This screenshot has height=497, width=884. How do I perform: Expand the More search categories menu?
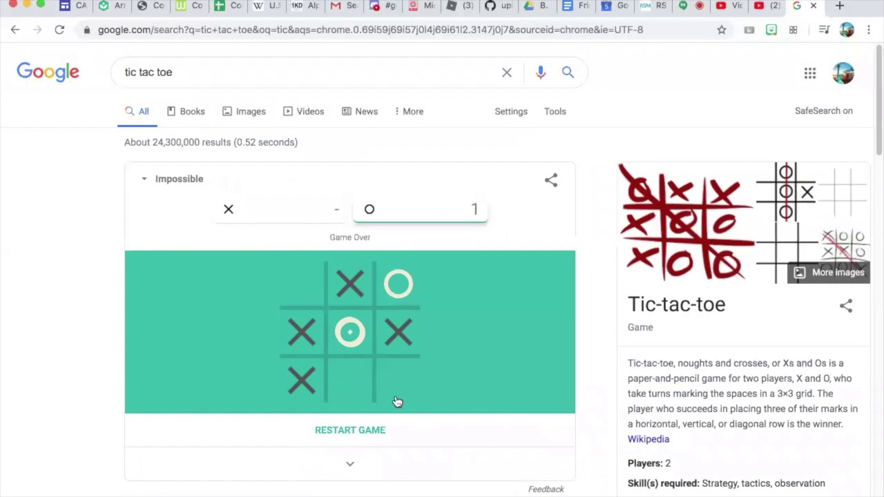pyautogui.click(x=409, y=111)
